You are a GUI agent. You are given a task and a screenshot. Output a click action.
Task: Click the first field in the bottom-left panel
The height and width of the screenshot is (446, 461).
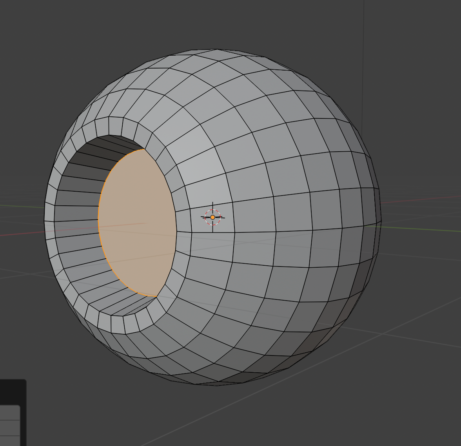click(x=9, y=413)
